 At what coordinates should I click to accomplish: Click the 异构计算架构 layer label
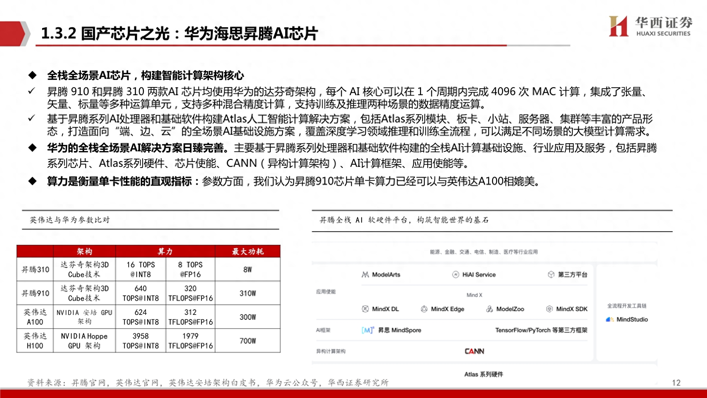point(331,351)
